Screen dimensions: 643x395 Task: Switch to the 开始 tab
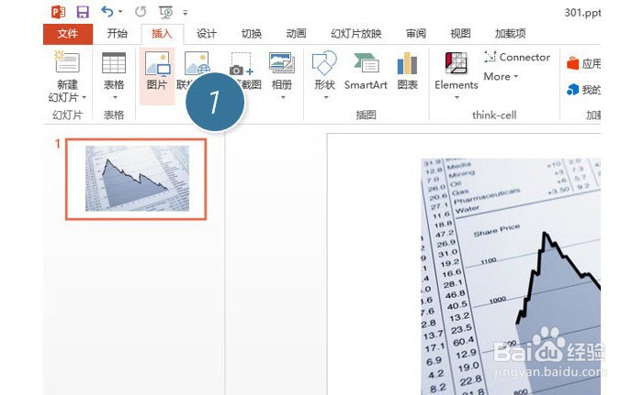[x=118, y=34]
